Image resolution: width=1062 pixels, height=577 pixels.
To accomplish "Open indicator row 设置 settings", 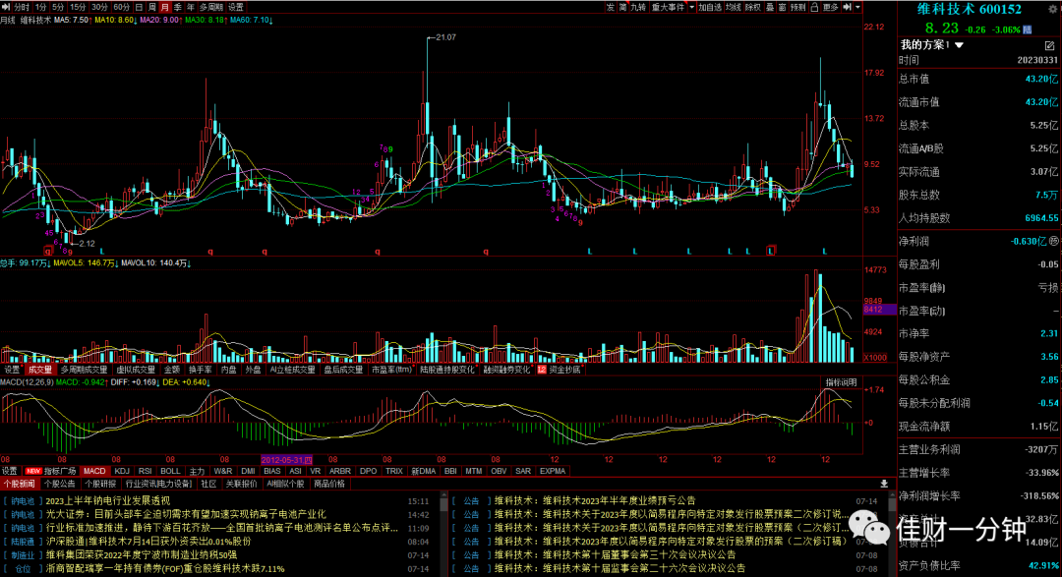I will pos(10,471).
